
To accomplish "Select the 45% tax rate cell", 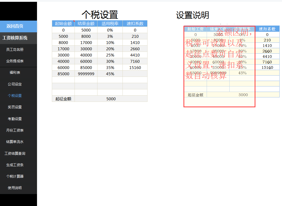I will click(x=110, y=74).
